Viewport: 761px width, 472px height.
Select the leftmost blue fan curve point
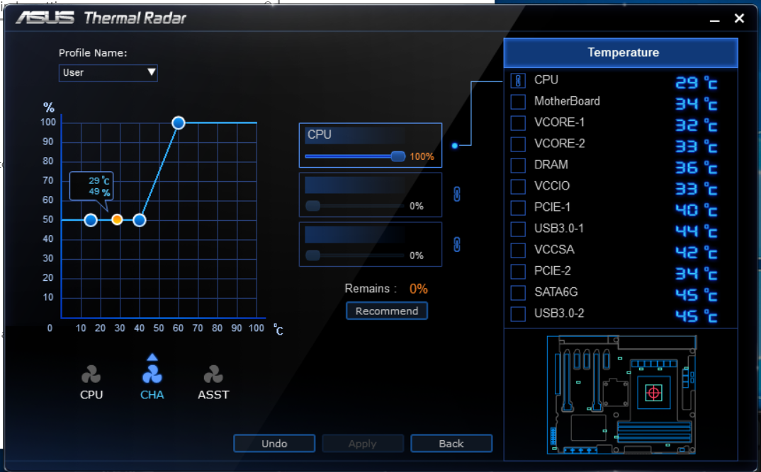pos(91,220)
